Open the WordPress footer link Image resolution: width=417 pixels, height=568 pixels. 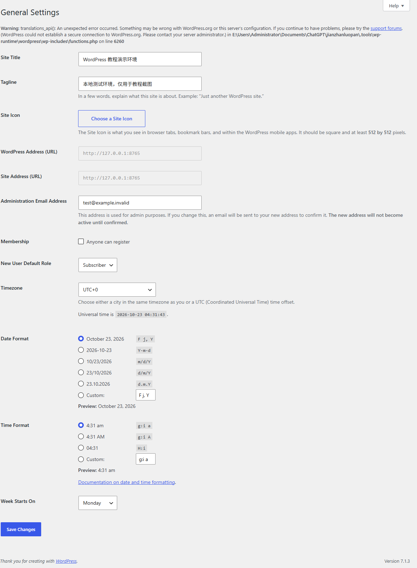click(66, 561)
